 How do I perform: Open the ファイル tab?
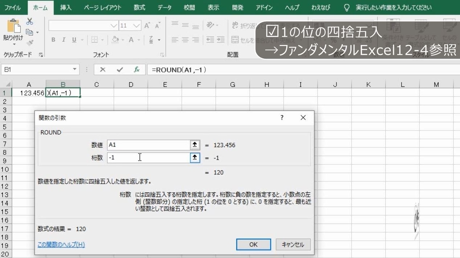(x=13, y=7)
